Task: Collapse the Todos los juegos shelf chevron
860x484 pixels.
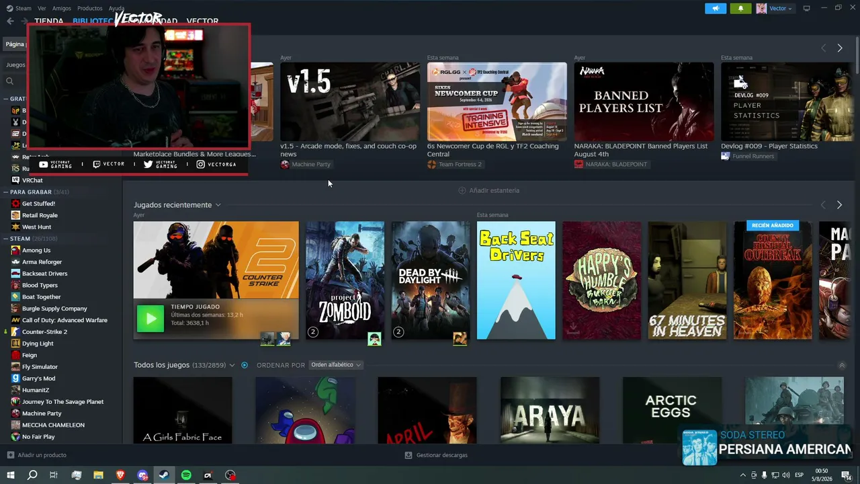Action: point(842,365)
